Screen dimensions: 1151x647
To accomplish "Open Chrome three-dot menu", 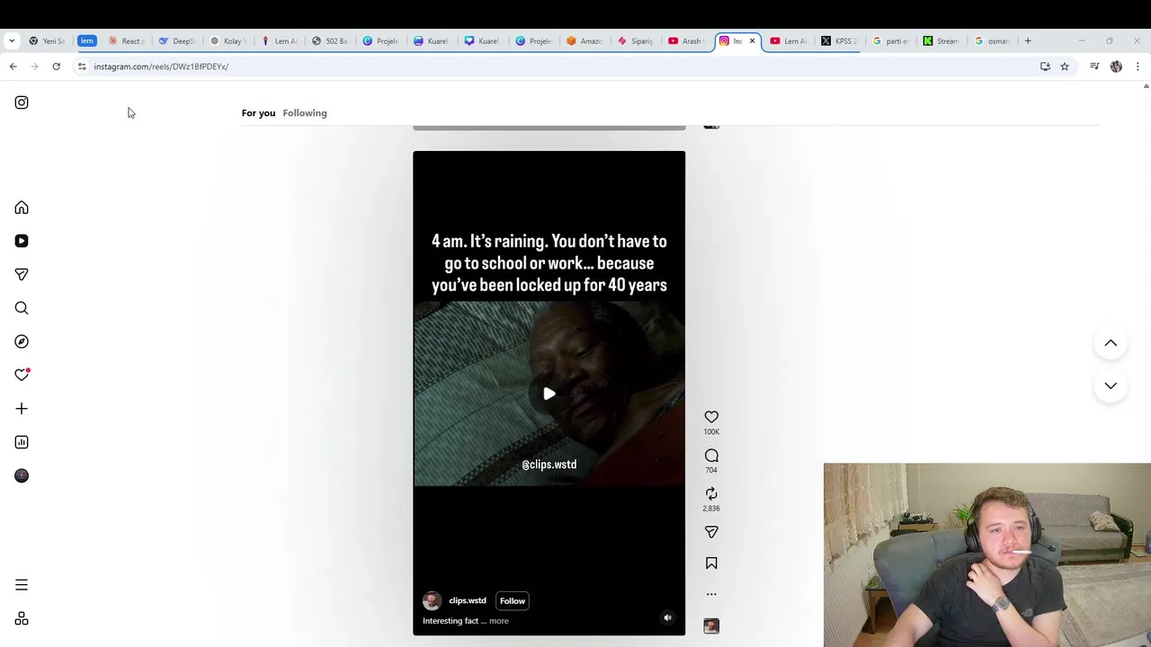I will [1138, 66].
